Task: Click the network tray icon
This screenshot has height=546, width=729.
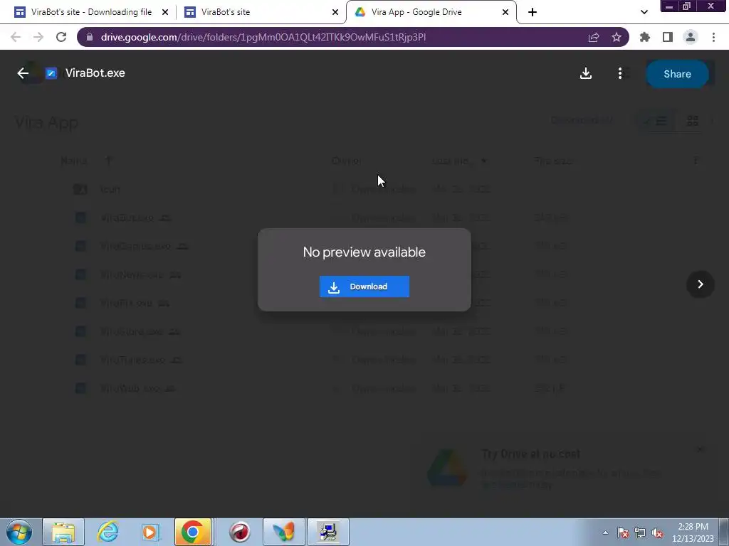Action: point(640,532)
